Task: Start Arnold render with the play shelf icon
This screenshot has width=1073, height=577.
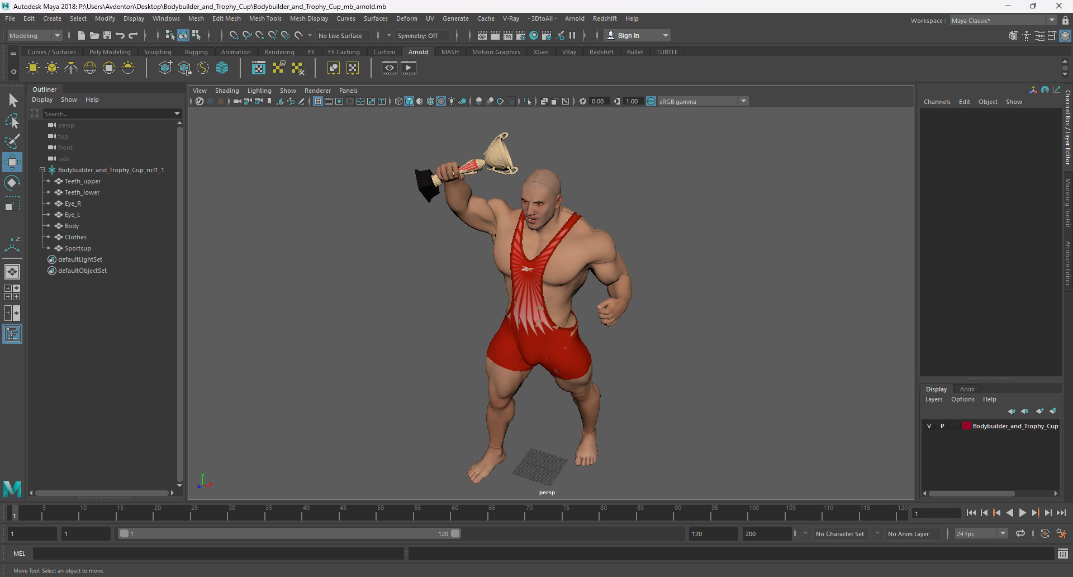Action: (409, 68)
